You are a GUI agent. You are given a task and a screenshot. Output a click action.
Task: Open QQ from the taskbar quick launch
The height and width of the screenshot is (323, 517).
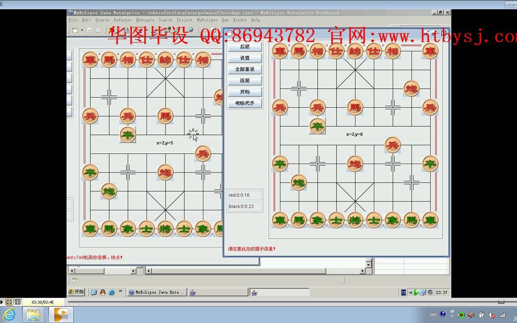(x=103, y=292)
